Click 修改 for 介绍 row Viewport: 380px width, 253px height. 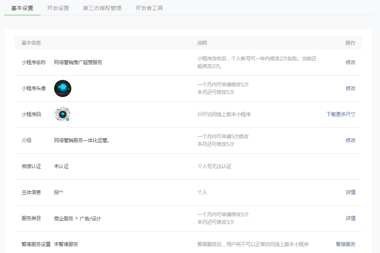(x=350, y=140)
